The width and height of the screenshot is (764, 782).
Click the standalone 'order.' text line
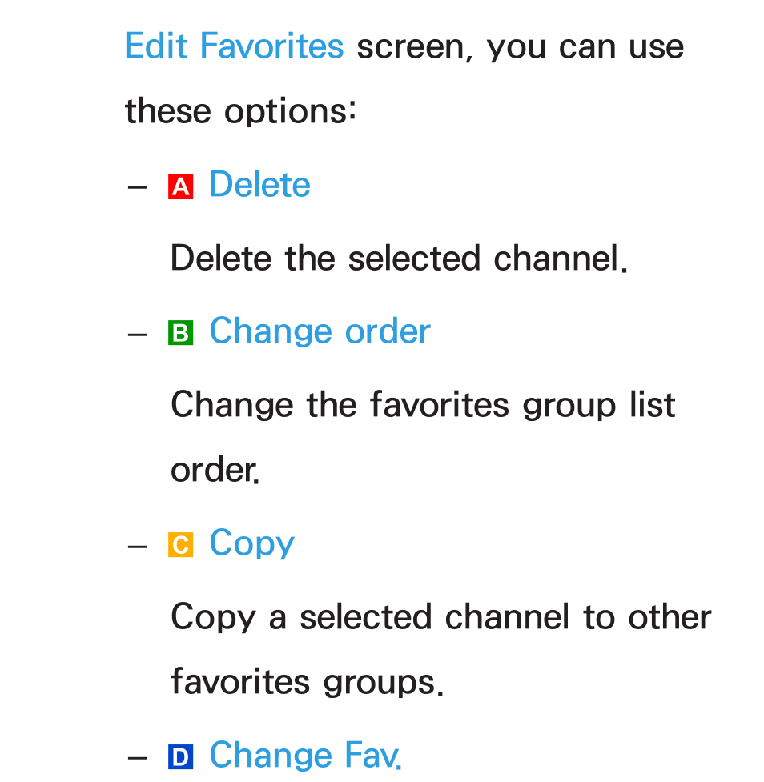pyautogui.click(x=215, y=471)
